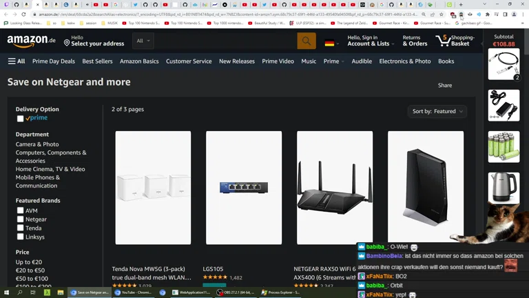This screenshot has width=529, height=298.
Task: Open Audible
Action: [x=362, y=61]
